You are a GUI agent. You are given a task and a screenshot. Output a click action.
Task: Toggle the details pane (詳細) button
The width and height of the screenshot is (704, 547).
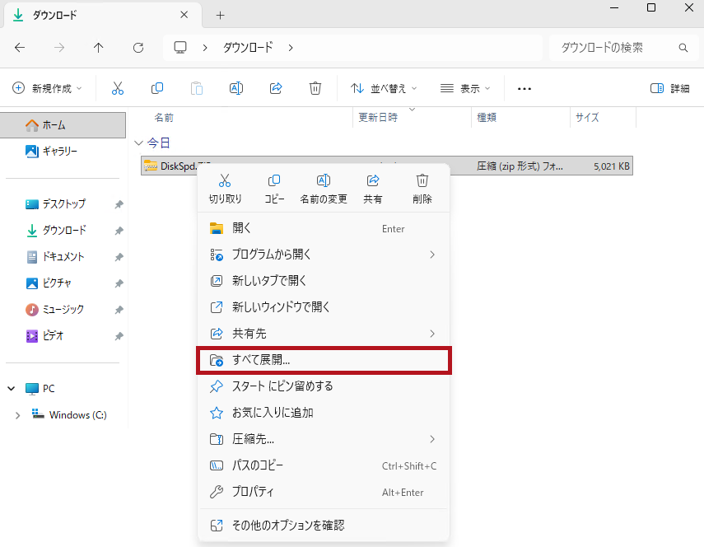pos(669,88)
